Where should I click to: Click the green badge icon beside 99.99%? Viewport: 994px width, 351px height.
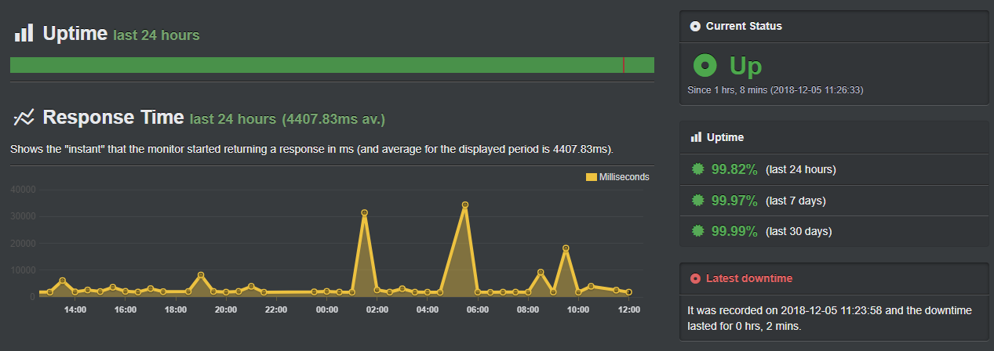pos(697,231)
